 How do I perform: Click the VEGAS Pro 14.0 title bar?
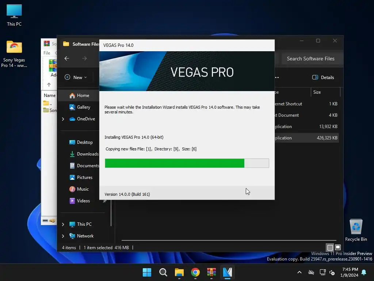pyautogui.click(x=187, y=45)
